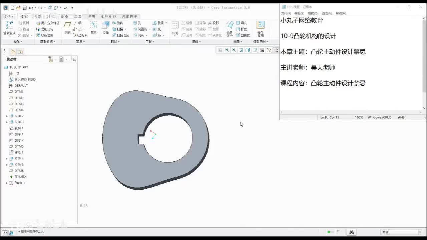Click the Repaint view icon

coord(241,50)
